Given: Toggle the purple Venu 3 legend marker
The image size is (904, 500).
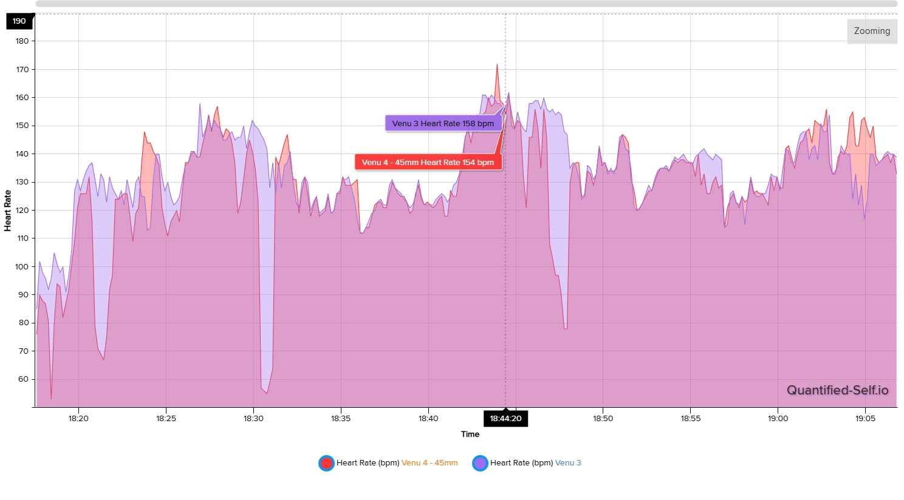Looking at the screenshot, I should (x=480, y=463).
